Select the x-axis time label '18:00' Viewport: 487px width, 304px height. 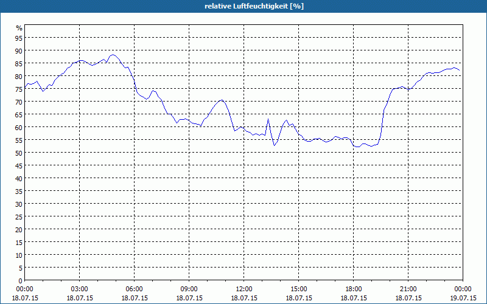(x=354, y=289)
